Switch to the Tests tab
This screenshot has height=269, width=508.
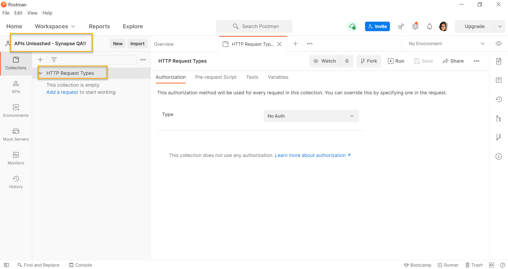[x=252, y=77]
